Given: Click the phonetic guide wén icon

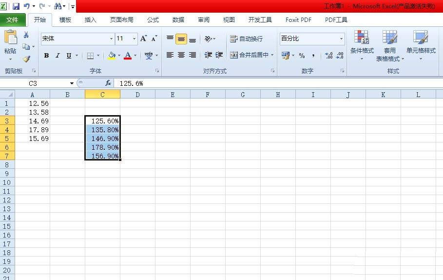Looking at the screenshot, I should click(x=149, y=56).
